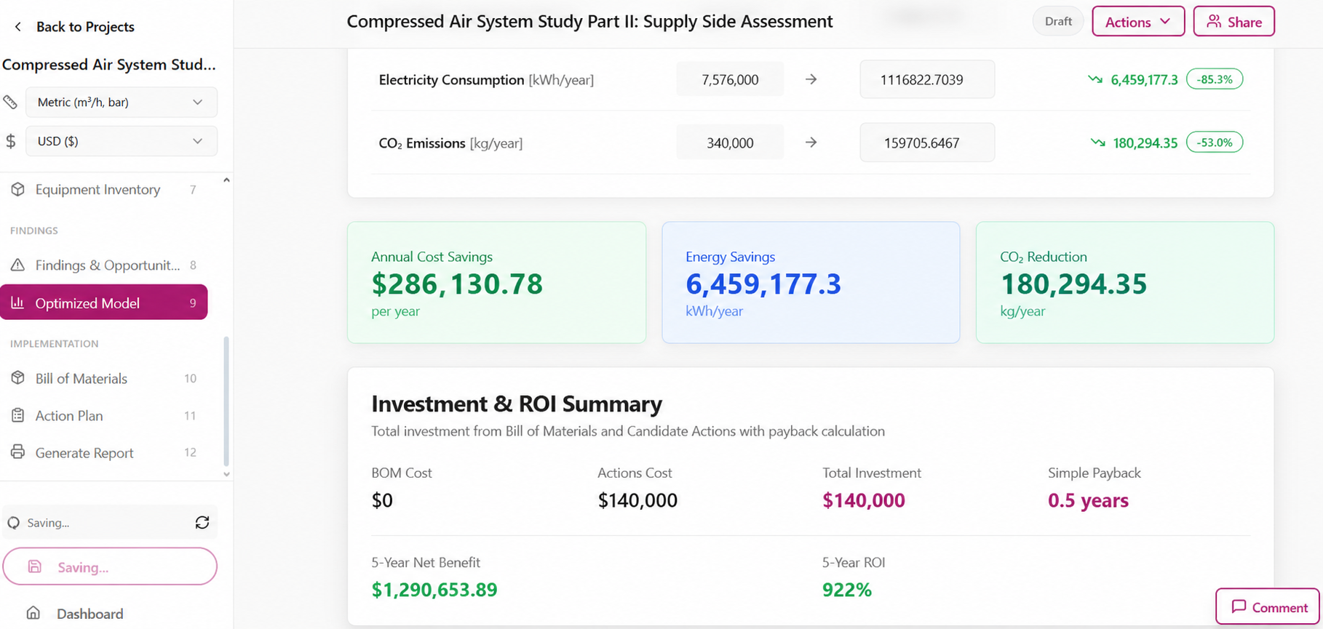
Task: Click the sidebar scroll down arrow
Action: tap(226, 474)
